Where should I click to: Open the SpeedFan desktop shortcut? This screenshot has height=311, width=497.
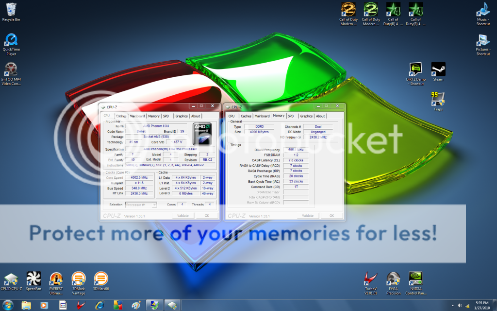33,281
